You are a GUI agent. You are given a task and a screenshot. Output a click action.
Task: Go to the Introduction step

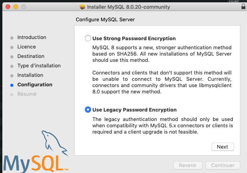coord(32,37)
